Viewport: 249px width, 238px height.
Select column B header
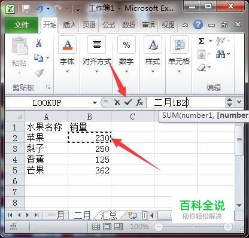tap(89, 117)
